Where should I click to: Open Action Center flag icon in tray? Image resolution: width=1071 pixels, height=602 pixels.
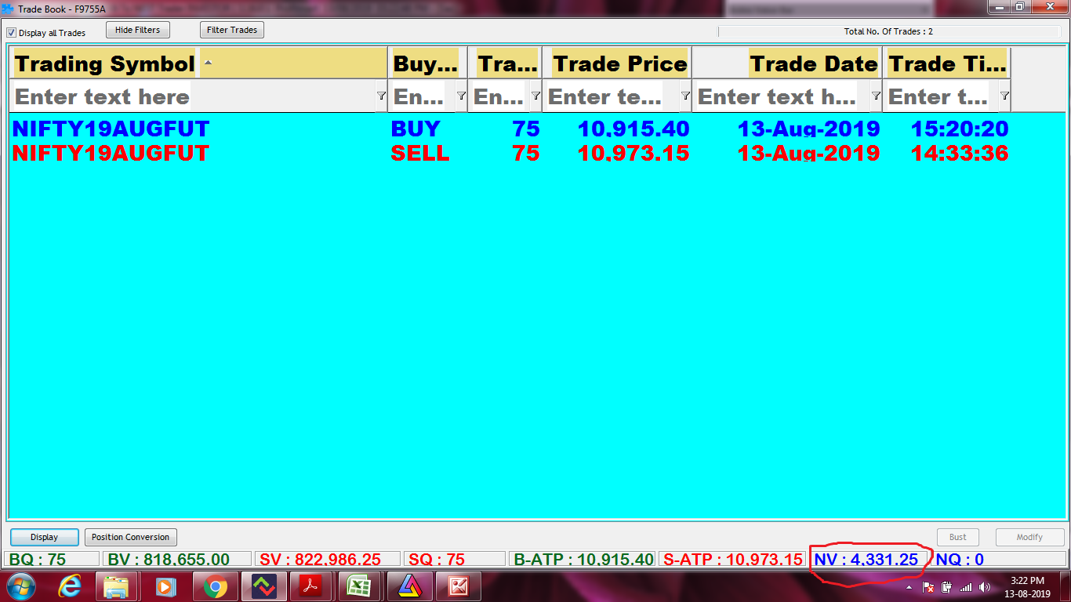928,587
